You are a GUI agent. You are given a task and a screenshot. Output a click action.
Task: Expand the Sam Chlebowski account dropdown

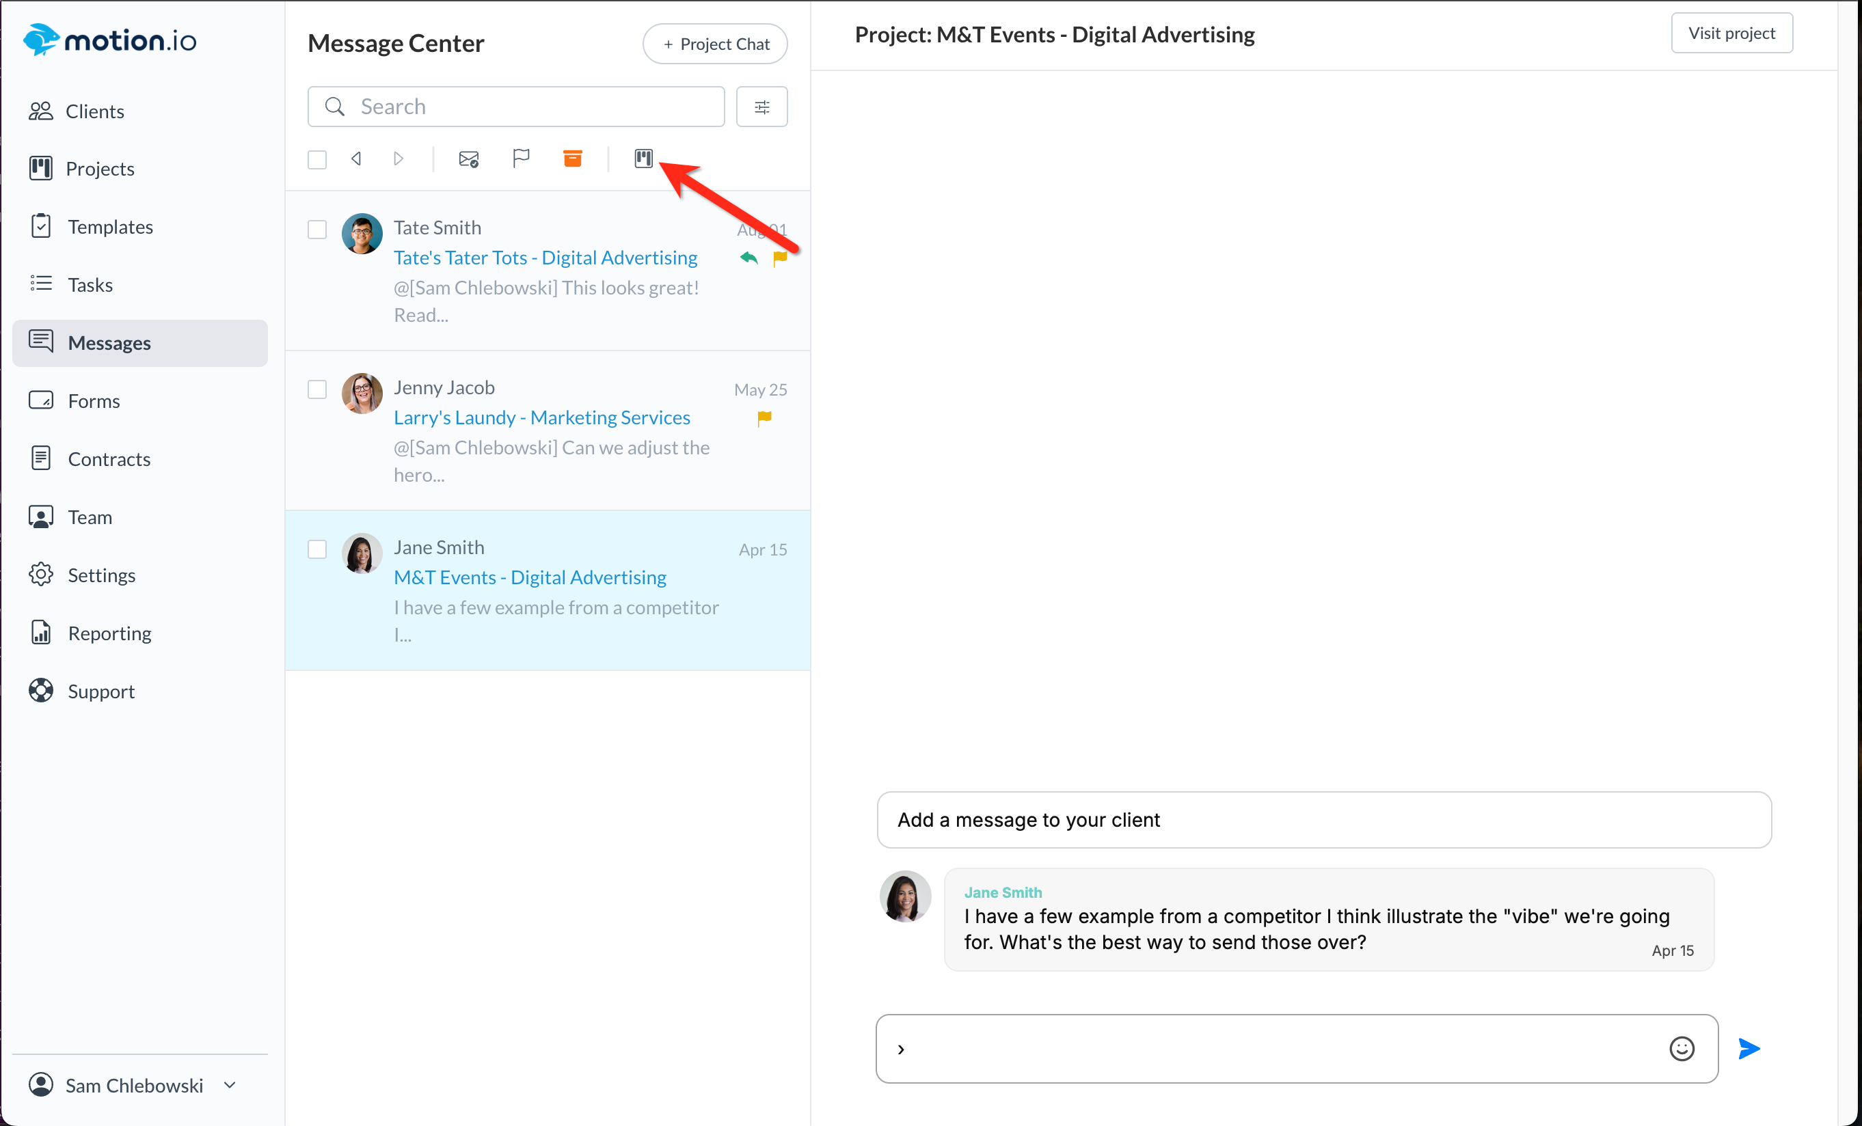[x=230, y=1085]
